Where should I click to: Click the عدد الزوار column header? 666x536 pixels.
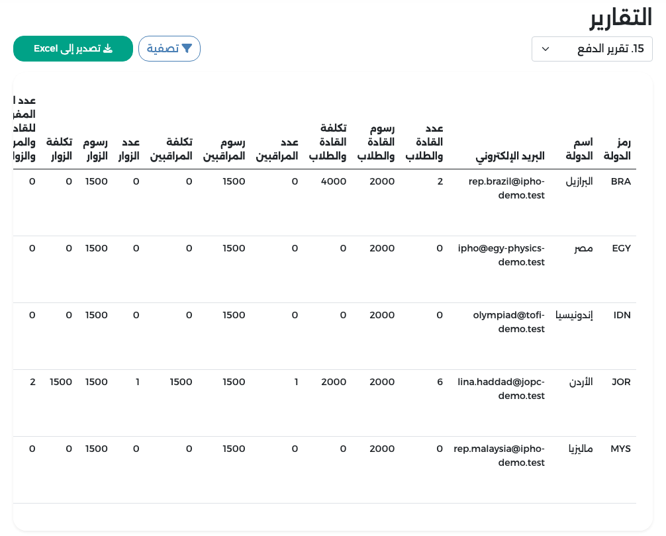pos(128,149)
